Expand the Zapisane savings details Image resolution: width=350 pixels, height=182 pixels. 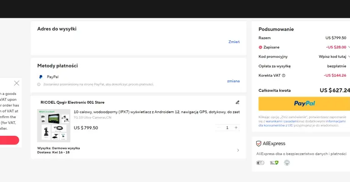349,47
